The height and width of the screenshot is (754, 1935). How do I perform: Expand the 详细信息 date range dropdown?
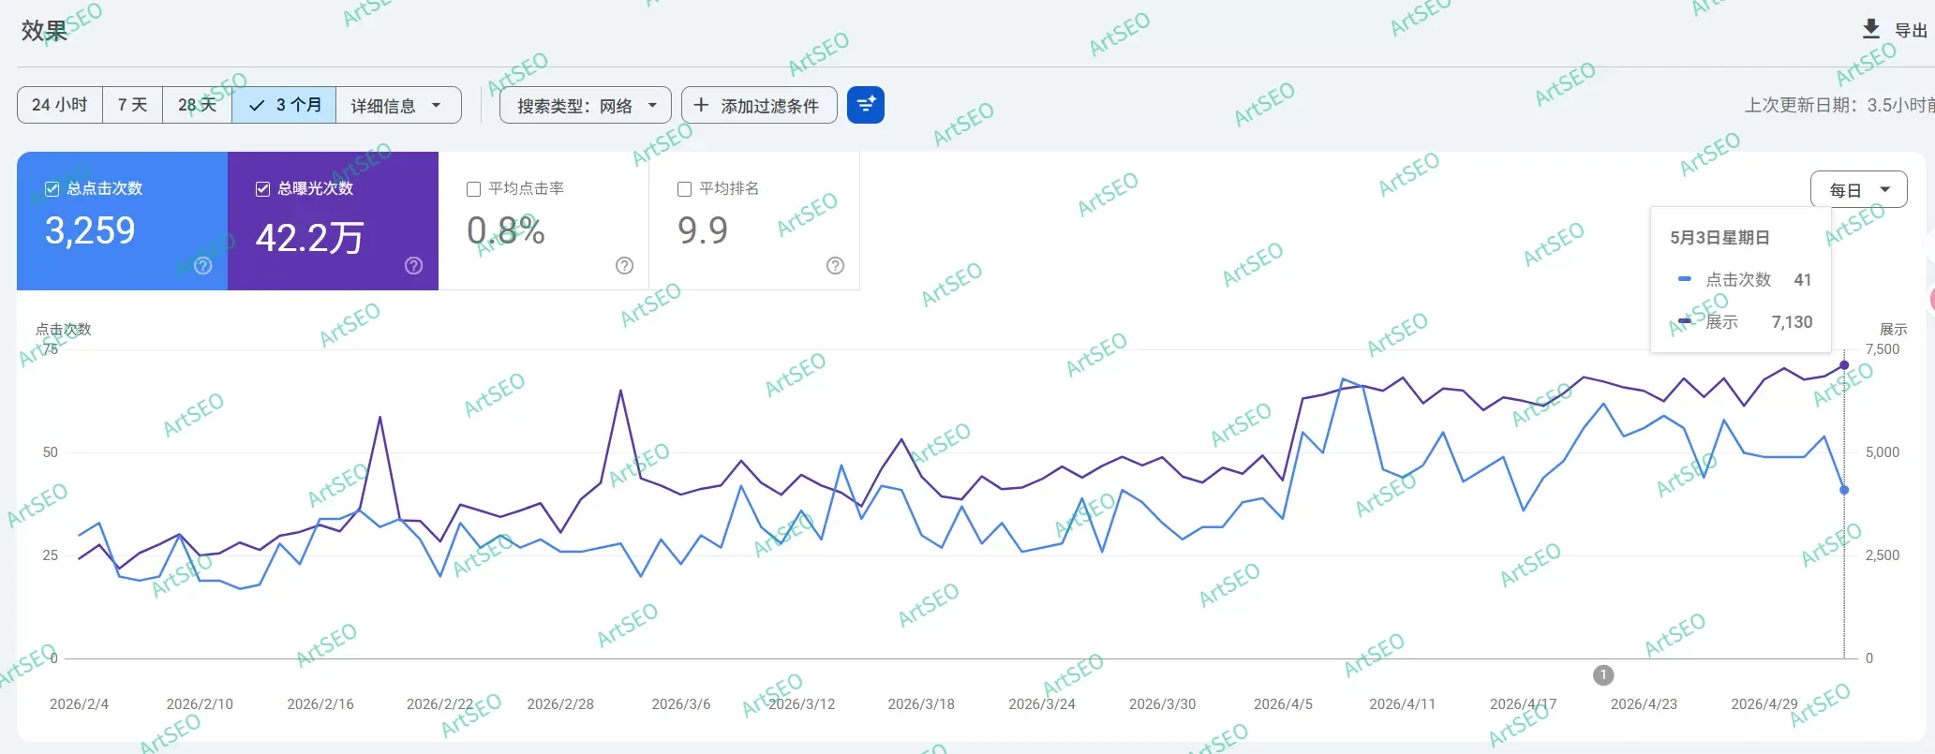coord(398,105)
